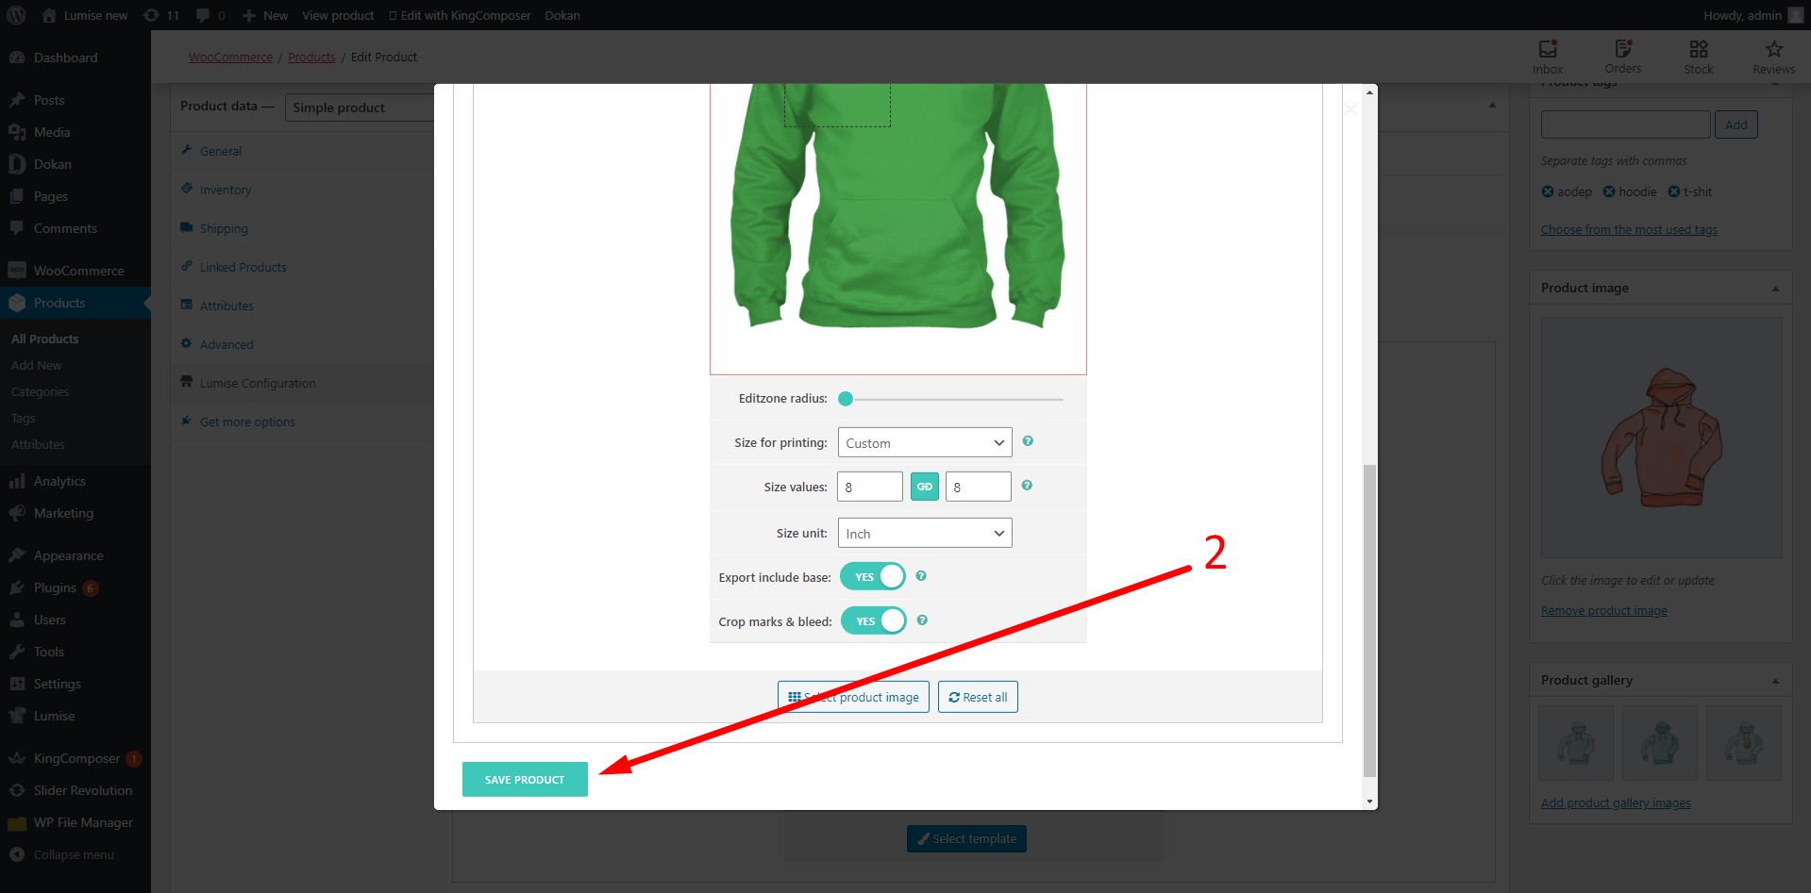Collapse the Product tags panel
This screenshot has width=1811, height=893.
point(1775,85)
